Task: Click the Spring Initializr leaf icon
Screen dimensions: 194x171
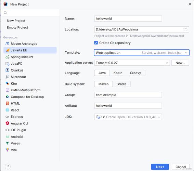Action: coord(8,57)
